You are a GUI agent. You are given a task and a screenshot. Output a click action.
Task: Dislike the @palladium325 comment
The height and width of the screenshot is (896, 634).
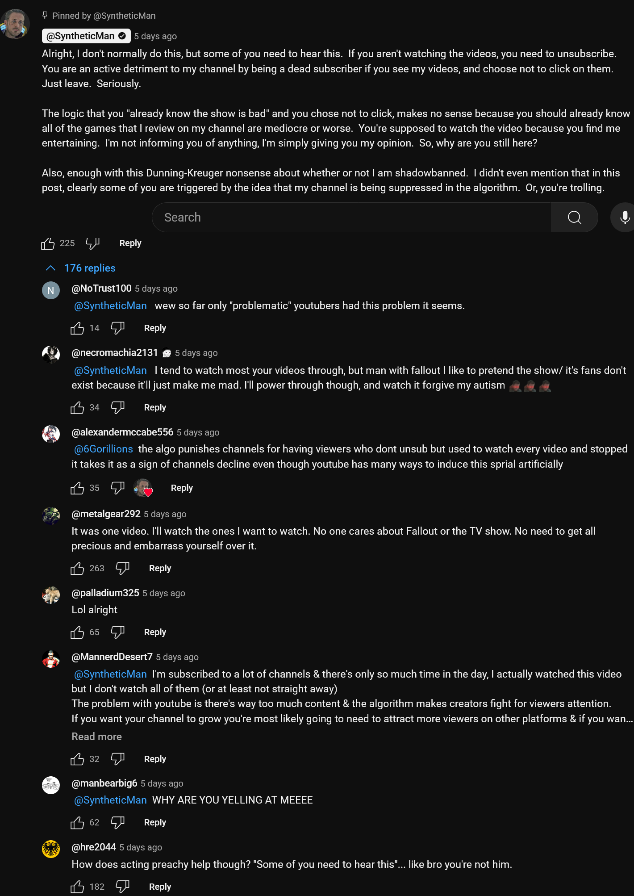pyautogui.click(x=118, y=632)
